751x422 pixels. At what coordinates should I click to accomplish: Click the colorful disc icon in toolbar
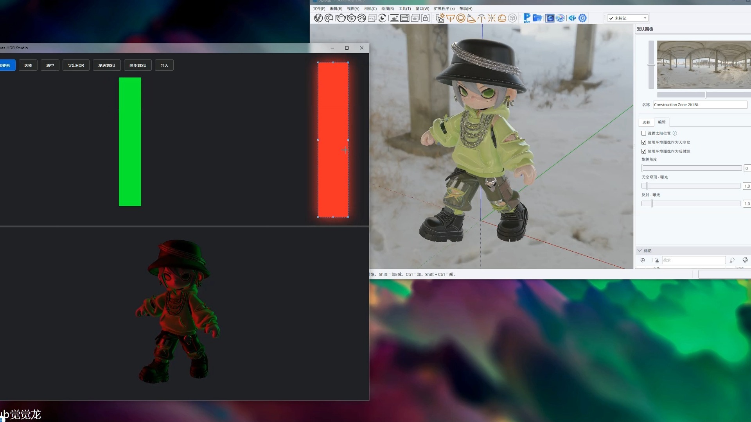pyautogui.click(x=560, y=18)
